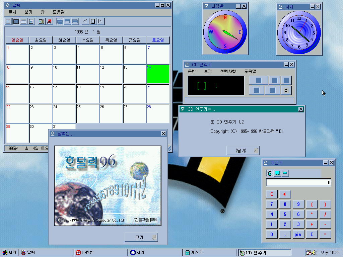Open the 보기 menu in the calendar window
Viewport: 343px width, 257px height.
click(28, 12)
